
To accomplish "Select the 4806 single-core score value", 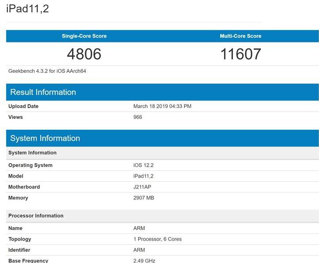I will pyautogui.click(x=84, y=54).
